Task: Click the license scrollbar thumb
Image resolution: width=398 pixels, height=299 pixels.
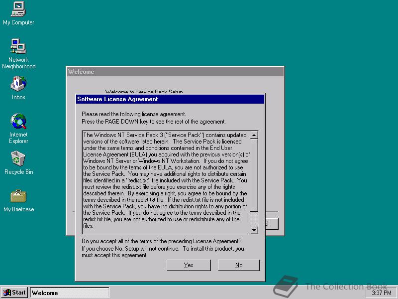Action: pyautogui.click(x=254, y=175)
